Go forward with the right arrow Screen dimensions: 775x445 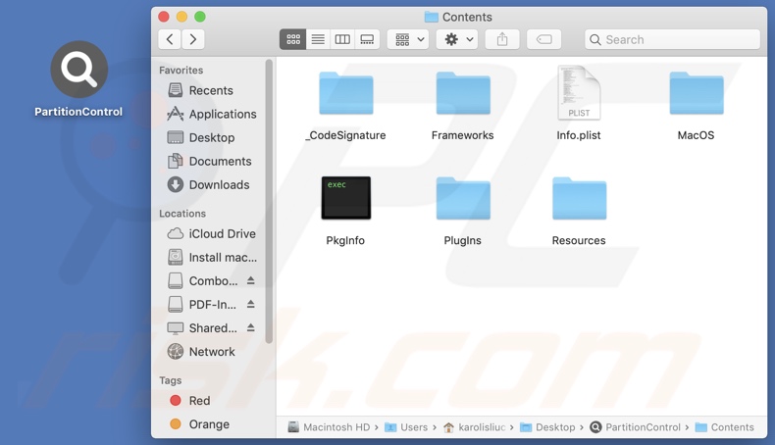[x=193, y=39]
